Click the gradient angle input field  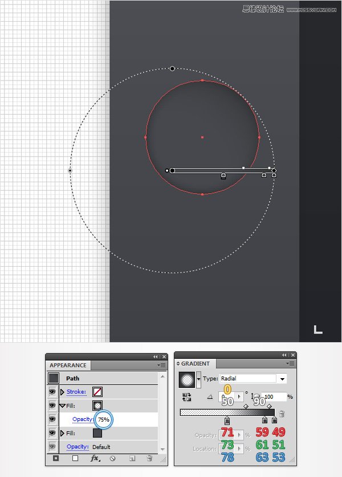click(x=227, y=396)
